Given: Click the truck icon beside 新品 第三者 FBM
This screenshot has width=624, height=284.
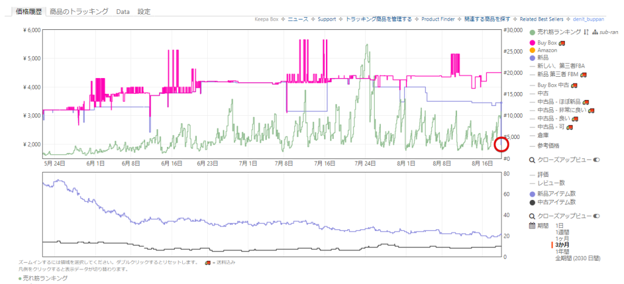Looking at the screenshot, I should (583, 74).
